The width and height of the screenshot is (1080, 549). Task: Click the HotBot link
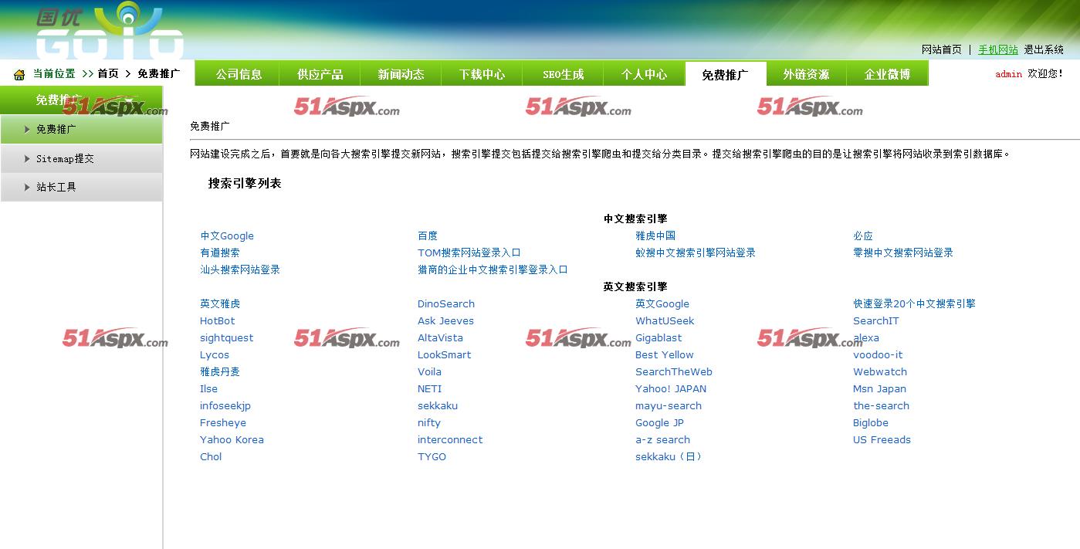[x=218, y=321]
